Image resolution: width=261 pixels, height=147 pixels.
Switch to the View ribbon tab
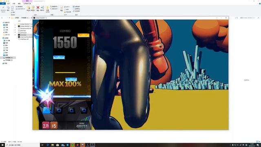[x=19, y=4]
